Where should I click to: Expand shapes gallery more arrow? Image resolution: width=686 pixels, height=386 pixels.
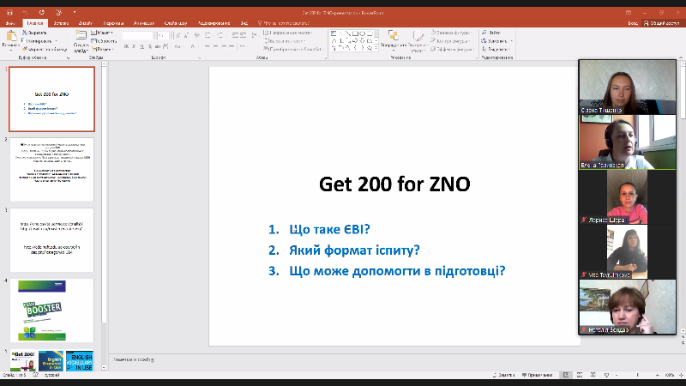click(x=376, y=48)
